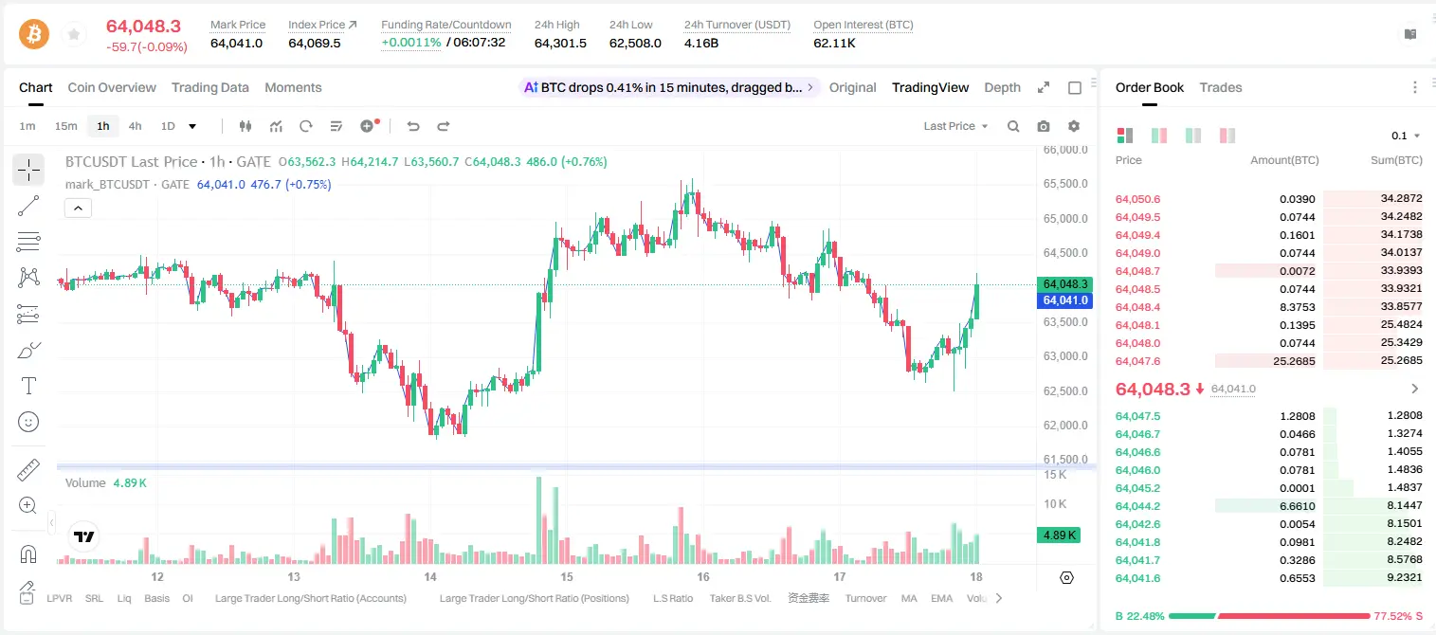Open the candlestick chart type selector
1436x635 pixels.
click(245, 126)
